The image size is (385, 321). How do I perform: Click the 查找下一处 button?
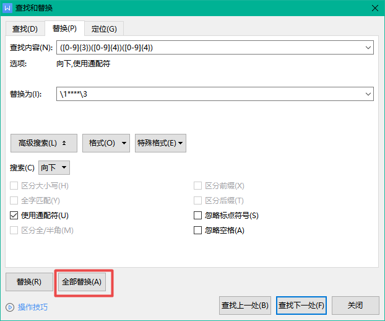tap(301, 306)
